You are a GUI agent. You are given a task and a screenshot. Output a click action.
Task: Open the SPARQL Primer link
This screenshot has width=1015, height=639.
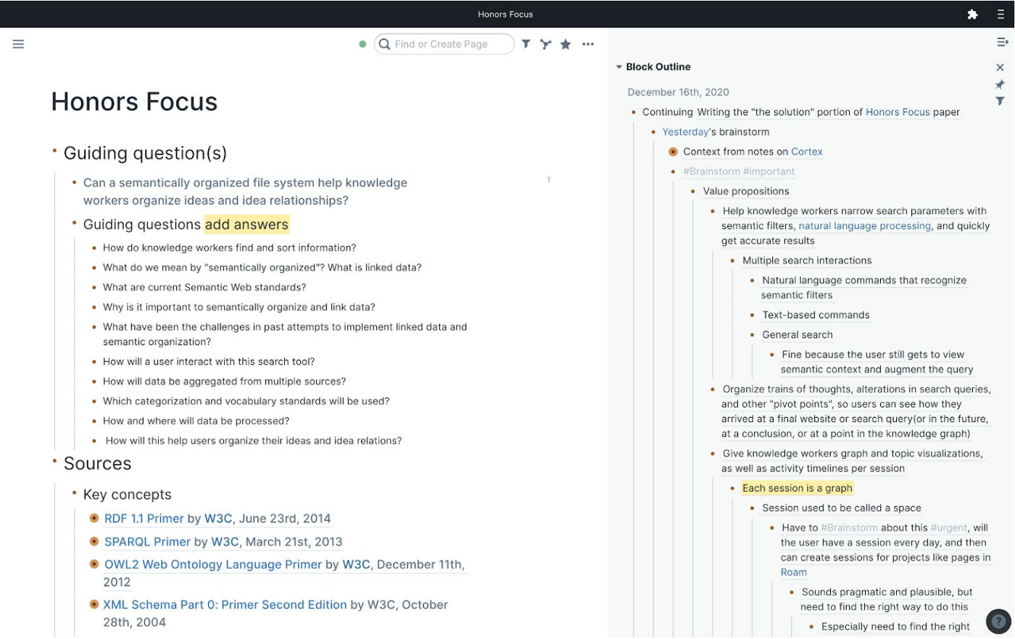pyautogui.click(x=147, y=542)
